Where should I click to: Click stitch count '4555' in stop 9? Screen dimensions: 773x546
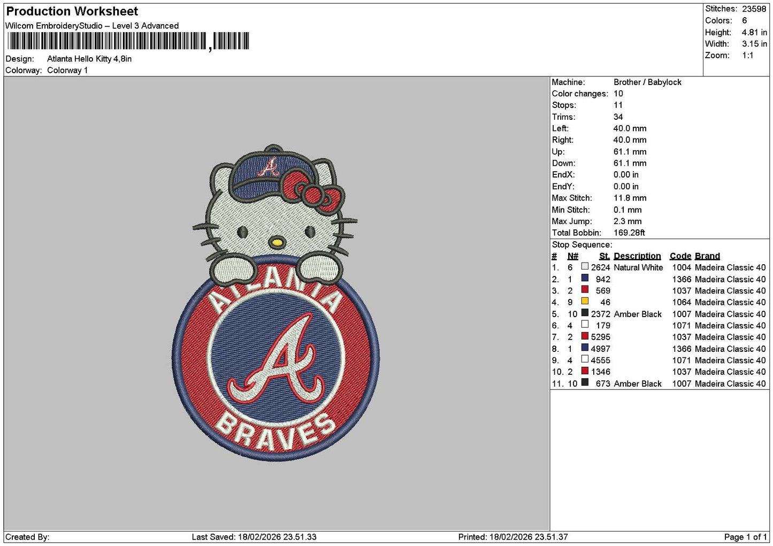pyautogui.click(x=600, y=360)
